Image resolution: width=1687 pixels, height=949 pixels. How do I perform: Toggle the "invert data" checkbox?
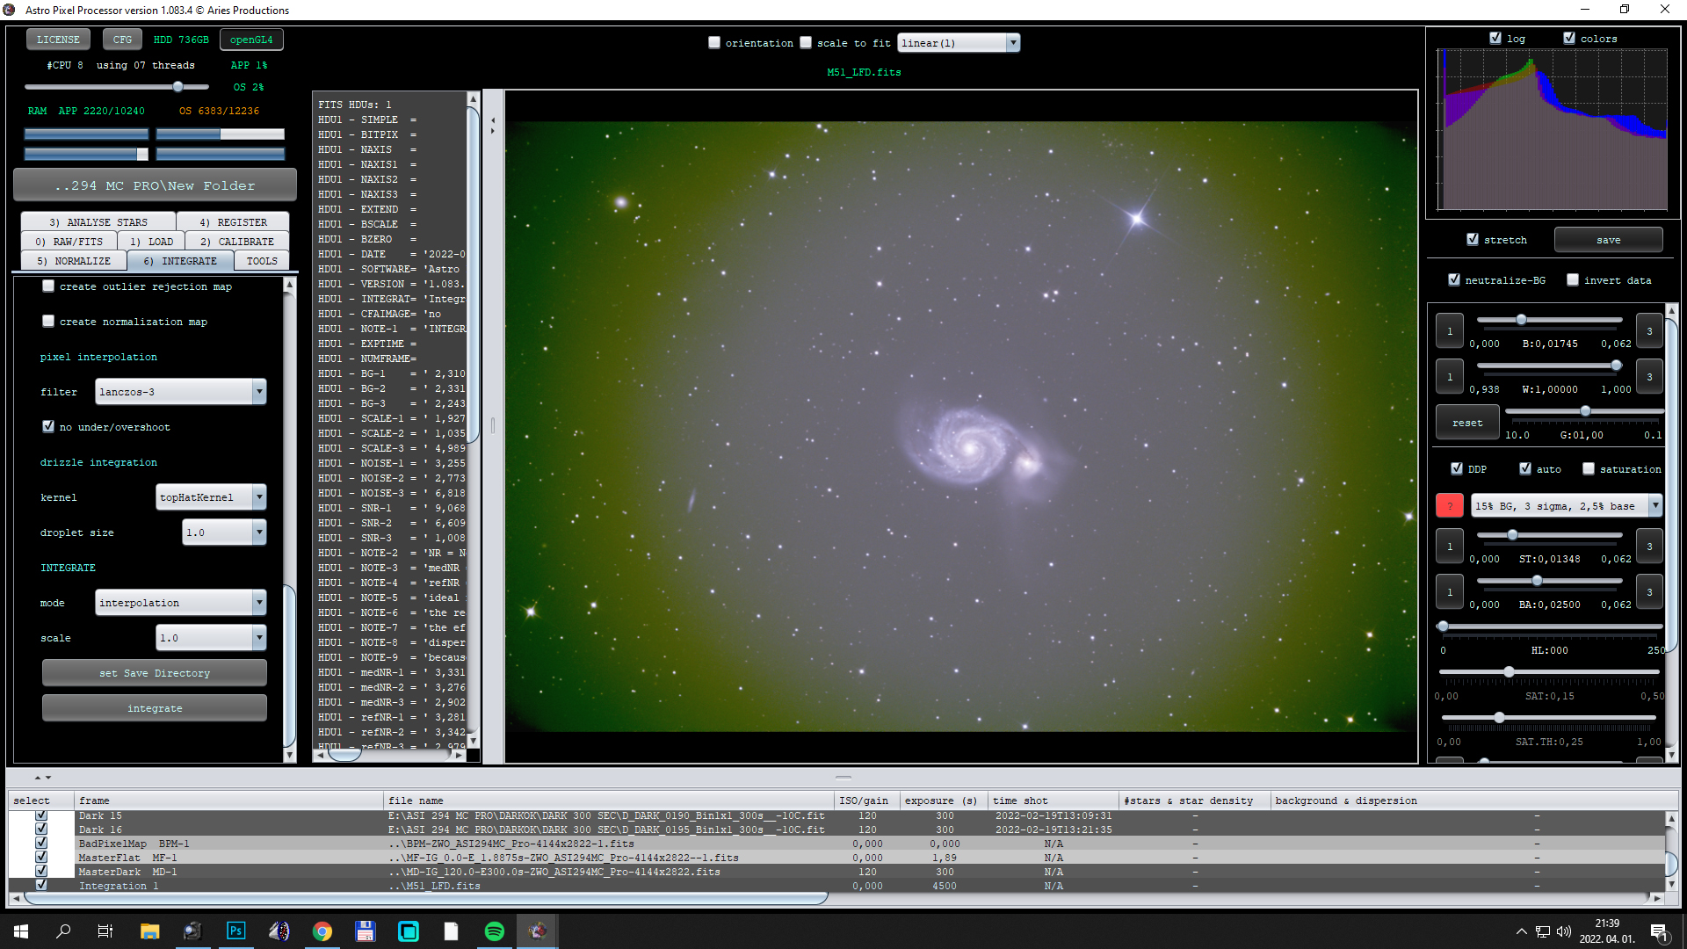pos(1574,279)
